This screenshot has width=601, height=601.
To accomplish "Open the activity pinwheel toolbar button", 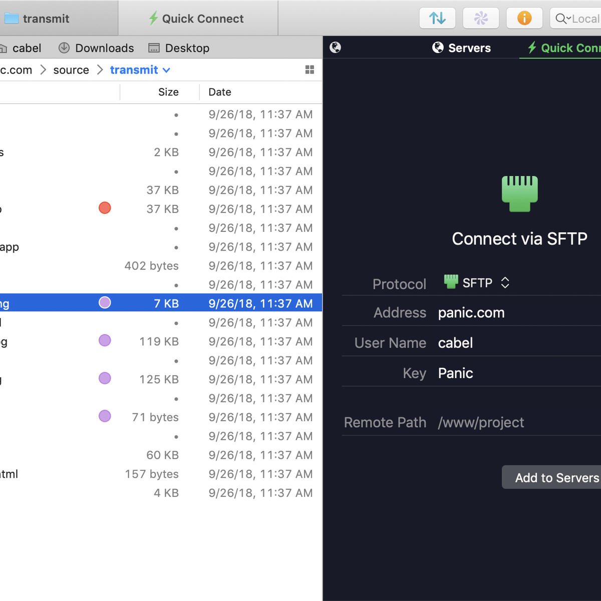I will pyautogui.click(x=481, y=19).
